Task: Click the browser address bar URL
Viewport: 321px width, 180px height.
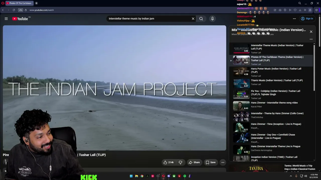Action: coord(42,10)
